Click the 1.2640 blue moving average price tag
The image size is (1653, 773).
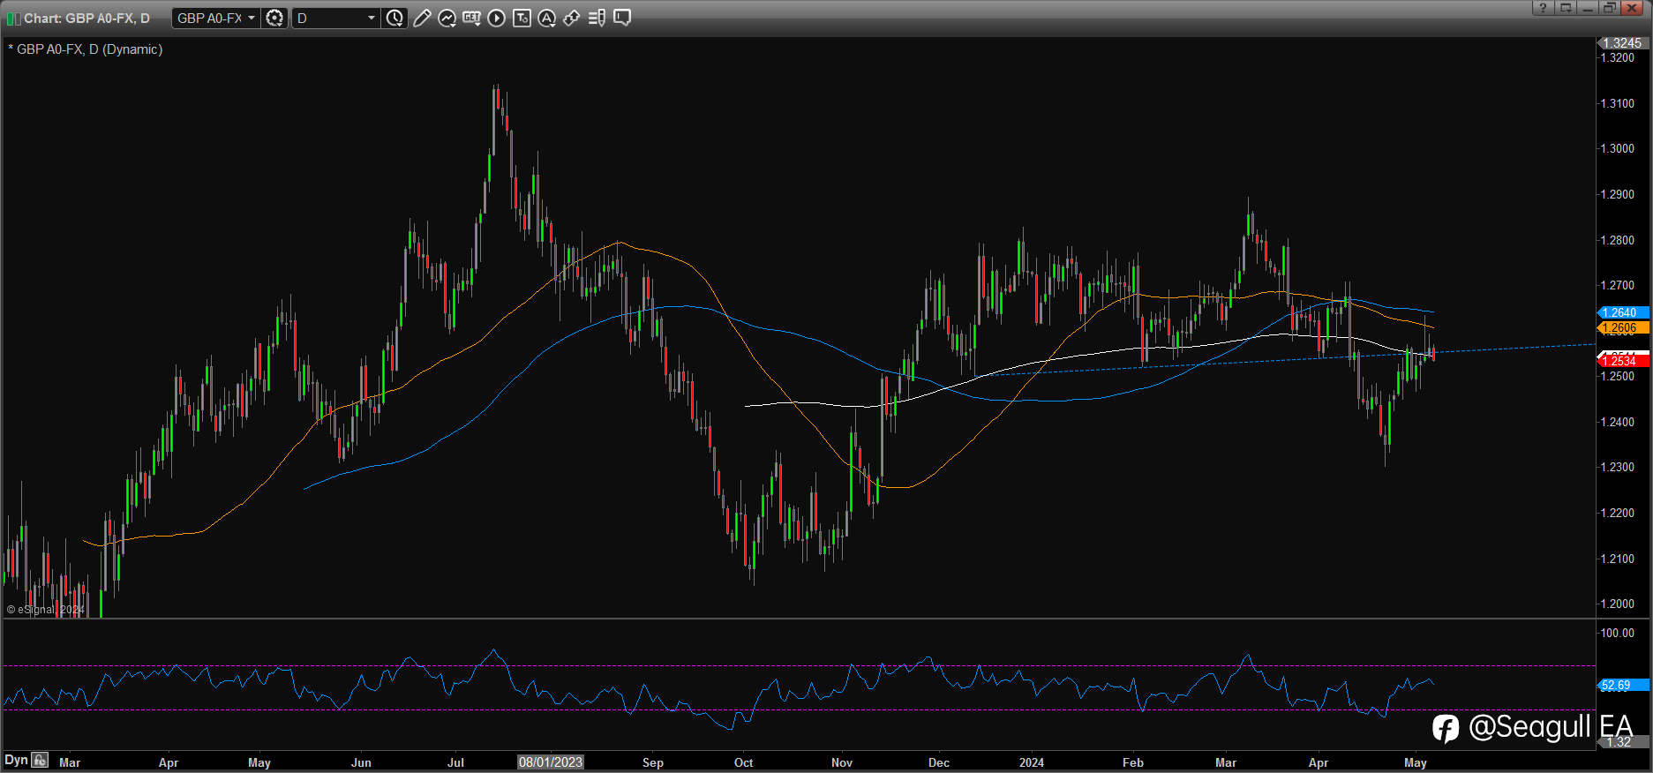[x=1622, y=312]
